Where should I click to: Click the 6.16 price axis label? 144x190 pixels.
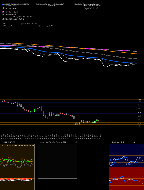tap(140, 112)
